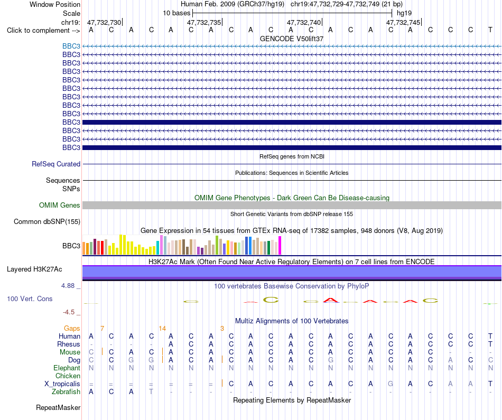Click the H3K27Ac Mark track title
This screenshot has width=502, height=420.
click(x=292, y=262)
